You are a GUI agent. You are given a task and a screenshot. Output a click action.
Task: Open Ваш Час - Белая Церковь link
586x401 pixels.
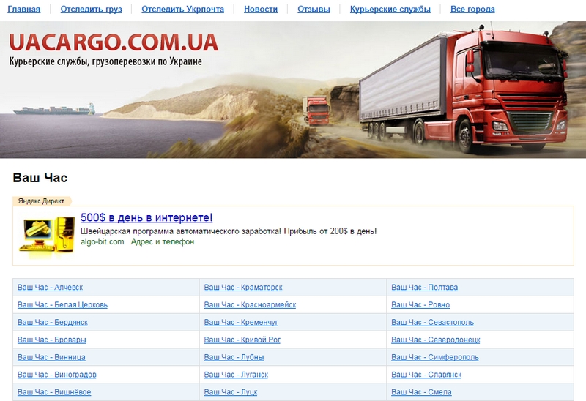pyautogui.click(x=62, y=304)
